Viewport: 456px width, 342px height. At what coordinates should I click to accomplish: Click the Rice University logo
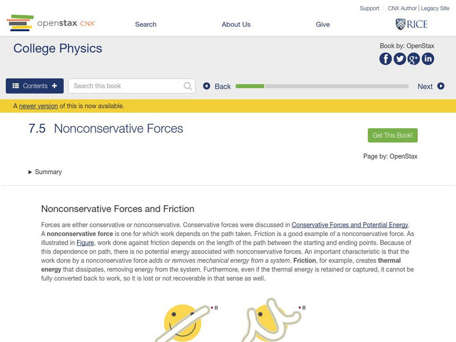(x=411, y=24)
